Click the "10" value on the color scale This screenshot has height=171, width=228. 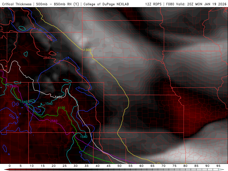pyautogui.click(x=32, y=166)
